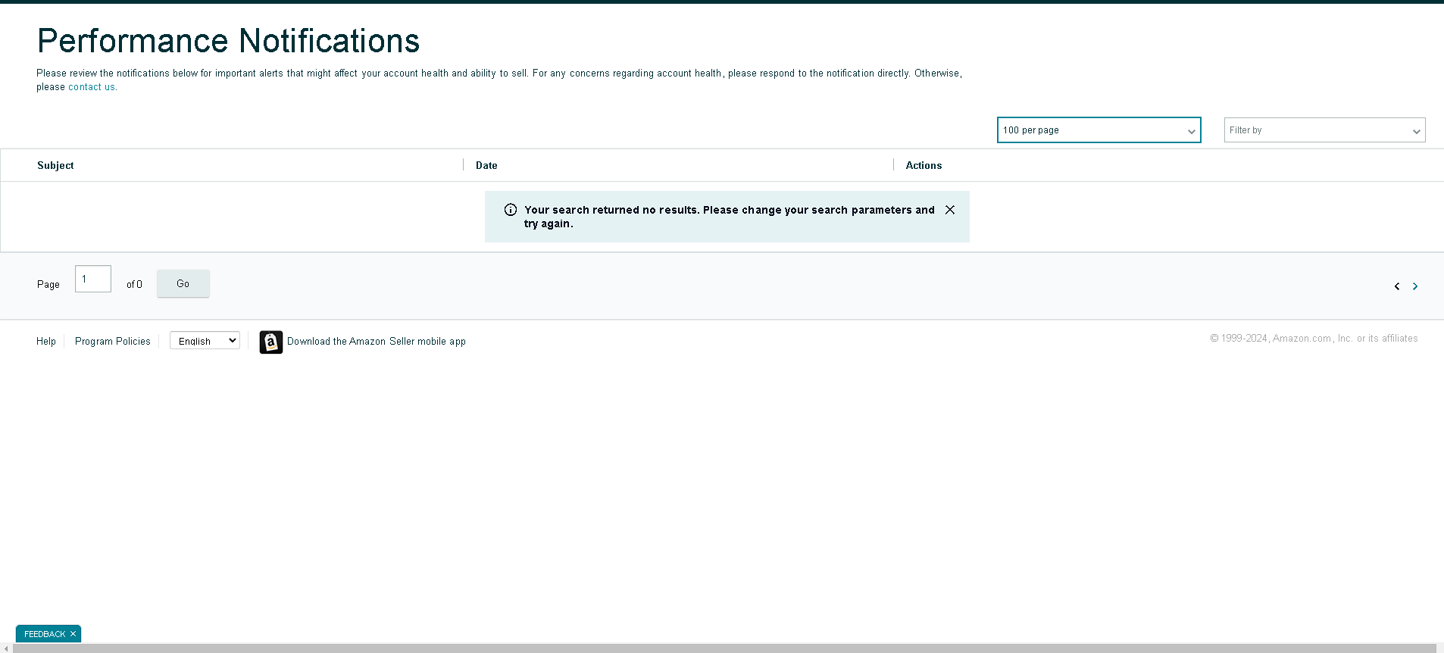Click the Go button
Viewport: 1444px width, 653px height.
[x=183, y=283]
